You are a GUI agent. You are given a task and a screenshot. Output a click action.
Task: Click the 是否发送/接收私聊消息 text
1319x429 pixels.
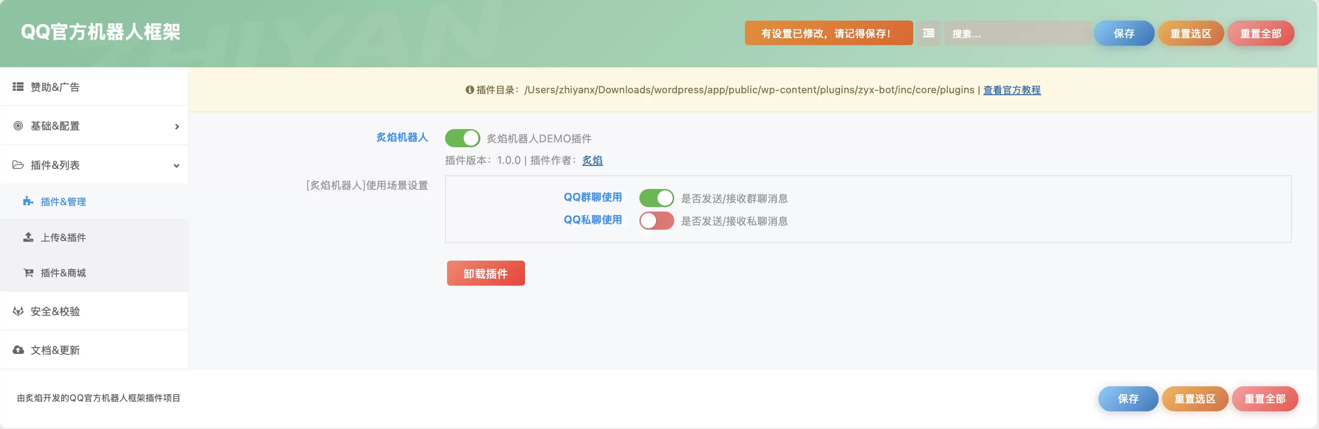[x=734, y=221]
